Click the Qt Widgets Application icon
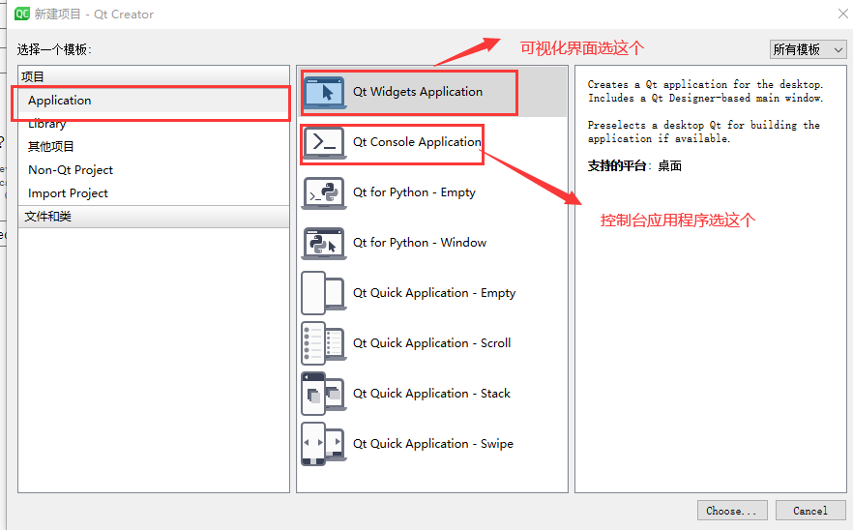 click(324, 92)
